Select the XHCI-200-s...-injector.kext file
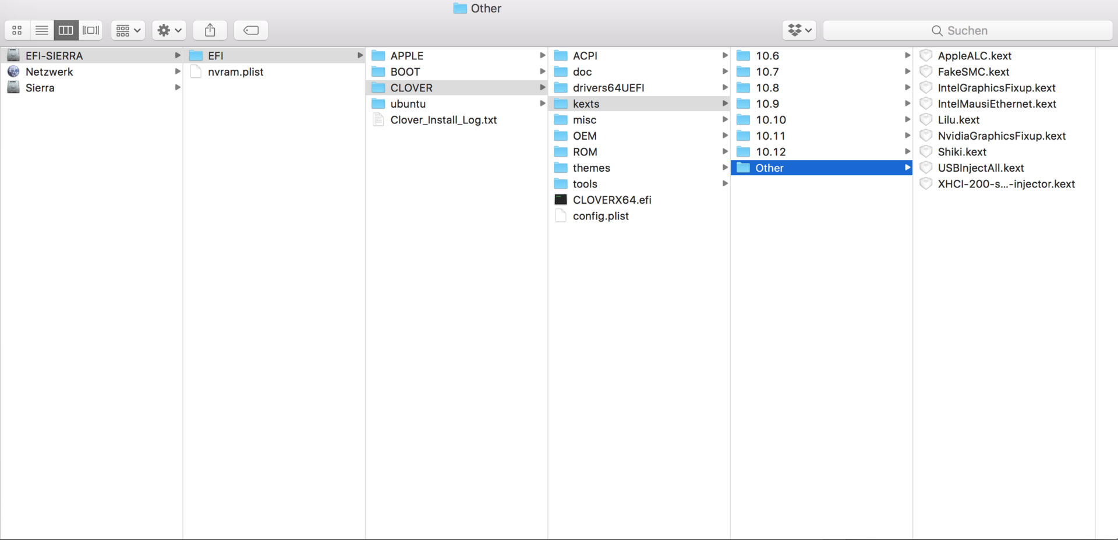The width and height of the screenshot is (1118, 540). click(1004, 183)
